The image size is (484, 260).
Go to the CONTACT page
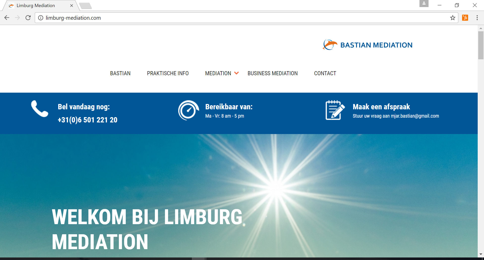click(x=325, y=73)
